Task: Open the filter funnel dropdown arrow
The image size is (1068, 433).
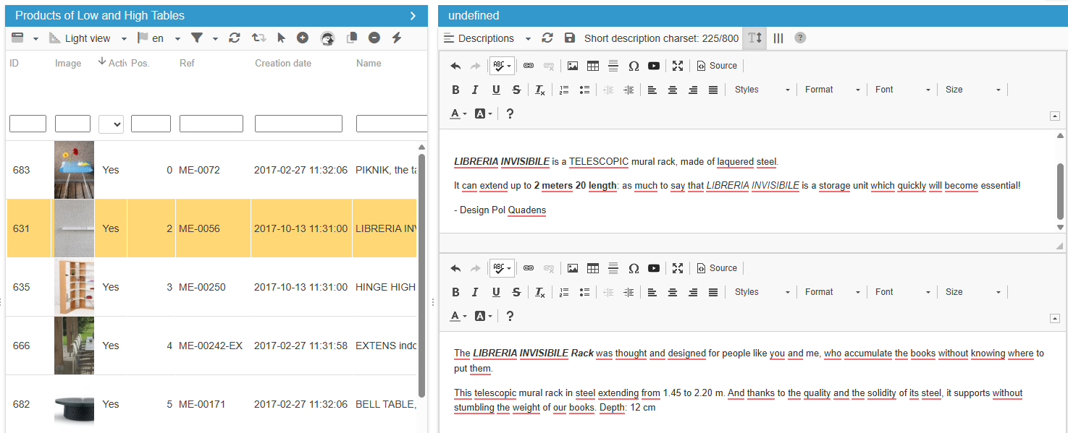Action: [x=215, y=39]
